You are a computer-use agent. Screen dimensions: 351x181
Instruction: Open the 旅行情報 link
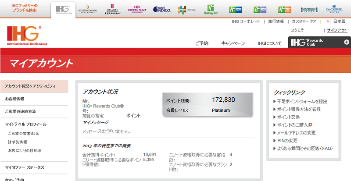(x=276, y=21)
